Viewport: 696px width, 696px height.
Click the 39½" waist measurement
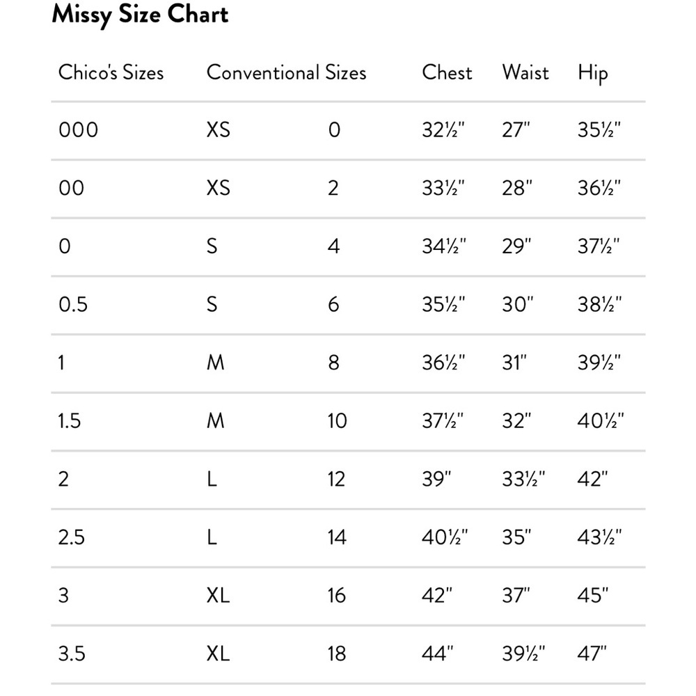point(523,654)
